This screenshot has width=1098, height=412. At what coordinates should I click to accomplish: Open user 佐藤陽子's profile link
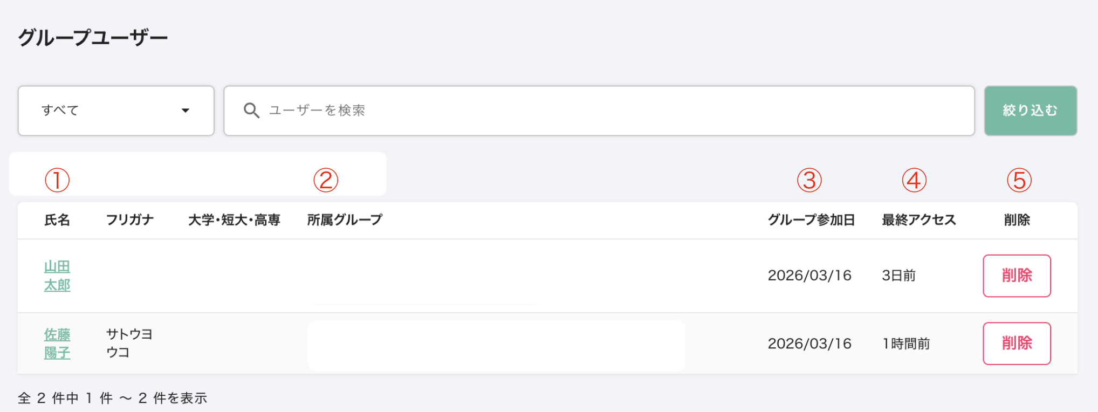[x=57, y=344]
